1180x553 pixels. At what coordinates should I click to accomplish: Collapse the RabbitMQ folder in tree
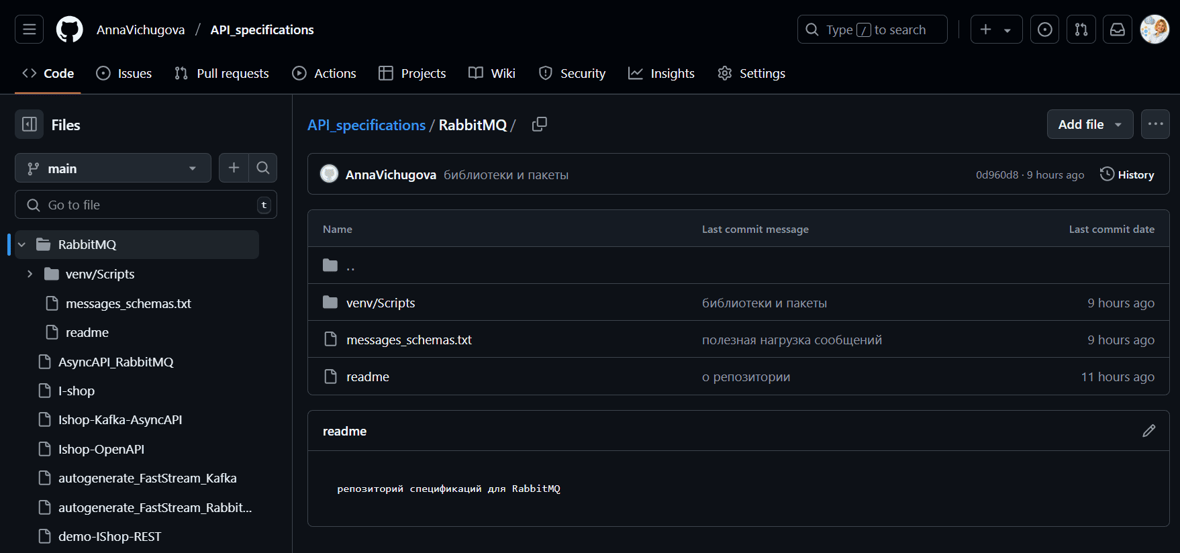[x=21, y=244]
